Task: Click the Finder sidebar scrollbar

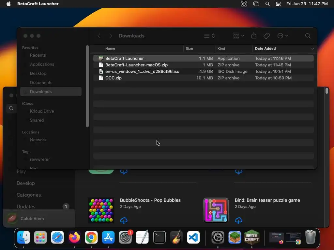Action: pyautogui.click(x=87, y=86)
